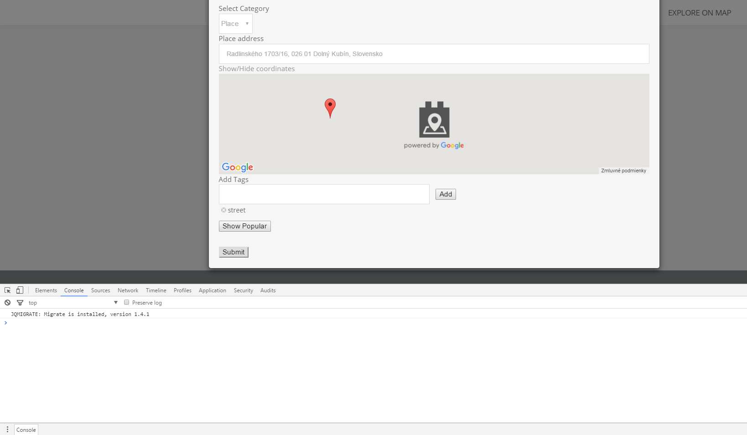Remove the street tag via x icon

pyautogui.click(x=223, y=210)
